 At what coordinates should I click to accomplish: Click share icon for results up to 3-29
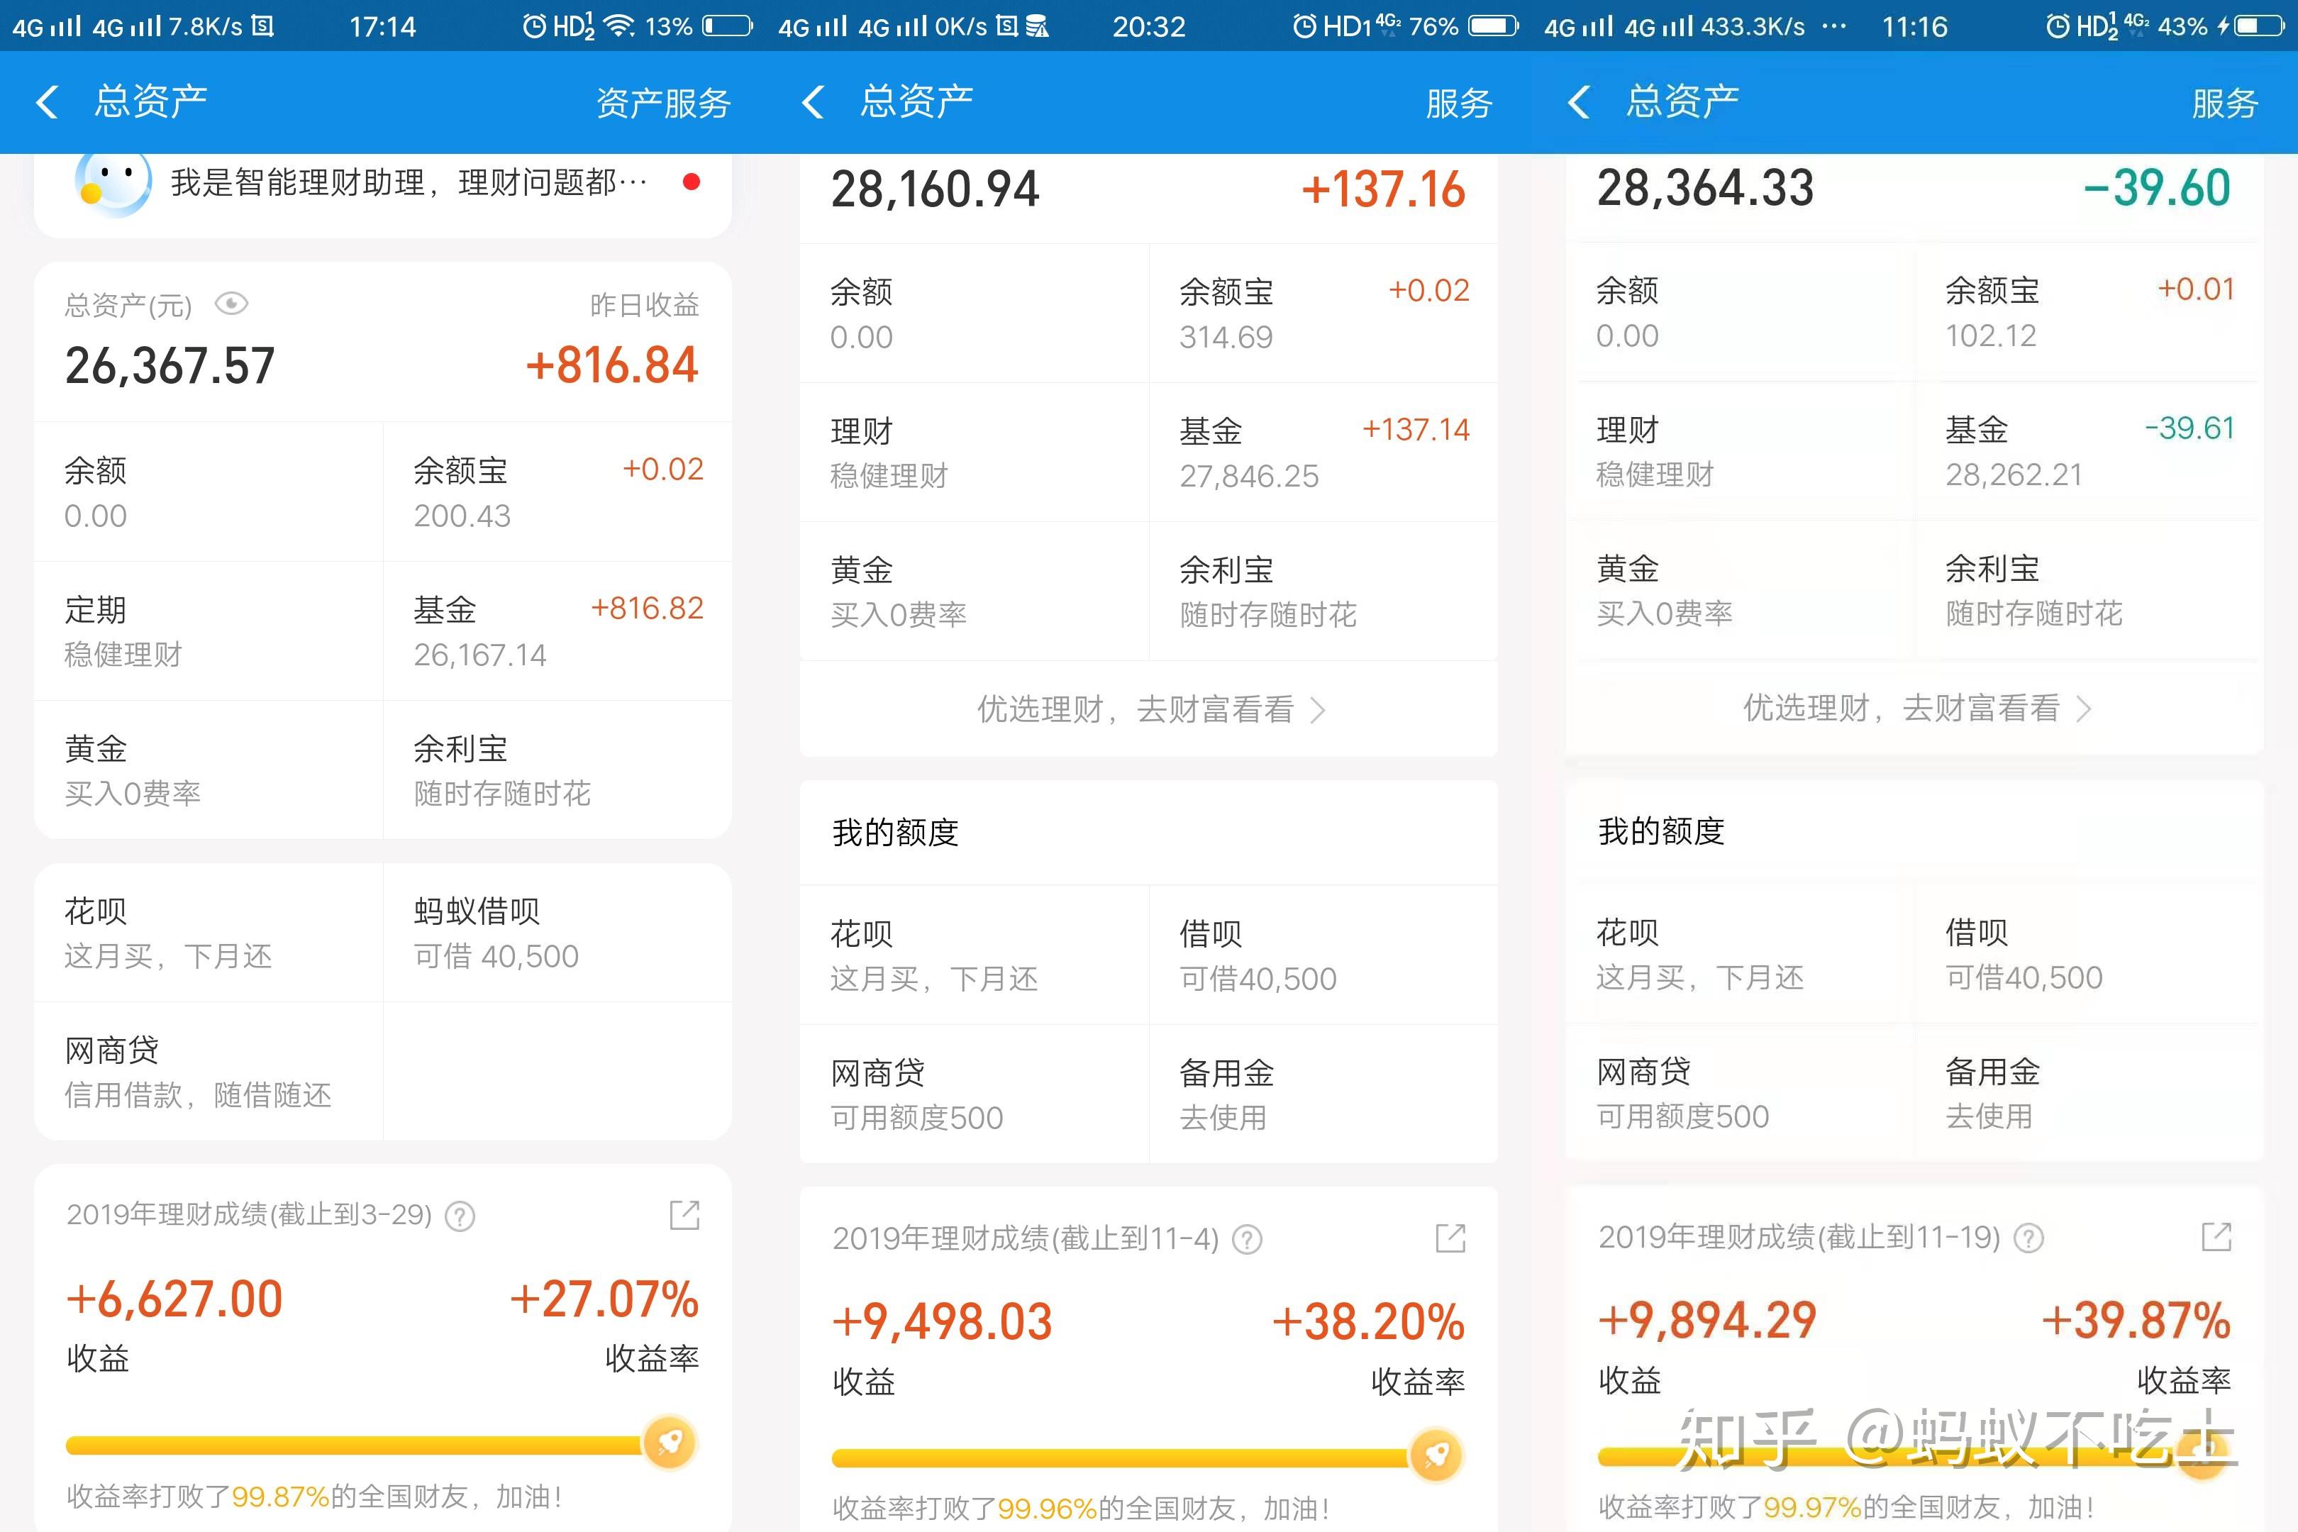point(684,1214)
